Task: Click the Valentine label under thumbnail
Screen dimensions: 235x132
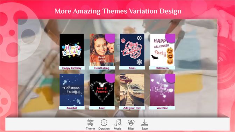Action: tap(162, 108)
